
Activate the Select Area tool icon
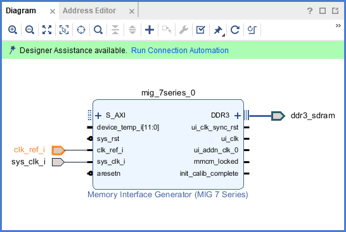(64, 30)
